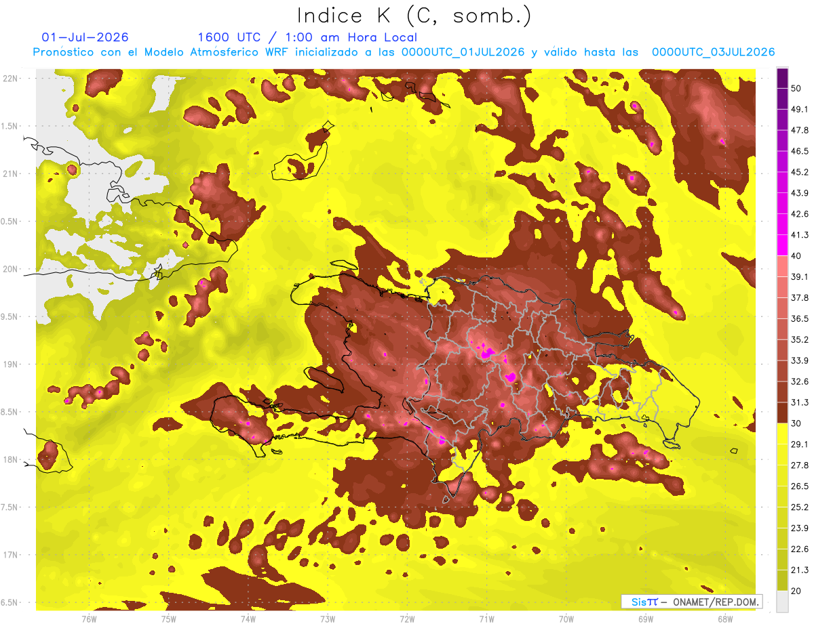Click the '32.6' colorbar value
Viewport: 814px width, 628px height.
click(800, 382)
